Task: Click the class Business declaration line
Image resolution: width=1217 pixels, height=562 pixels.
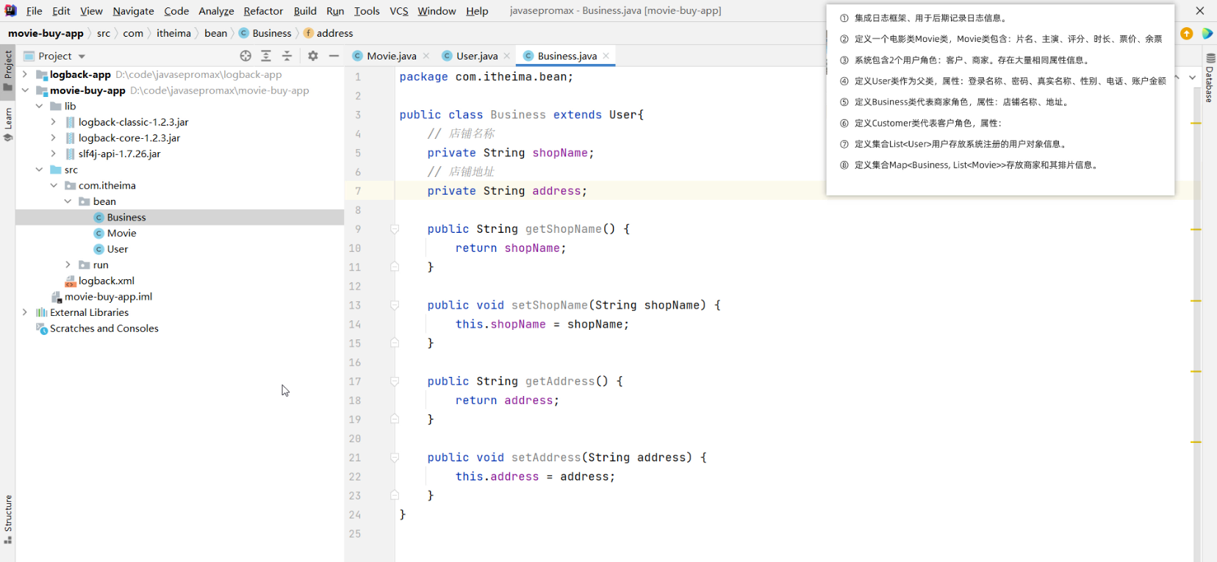Action: pos(521,115)
